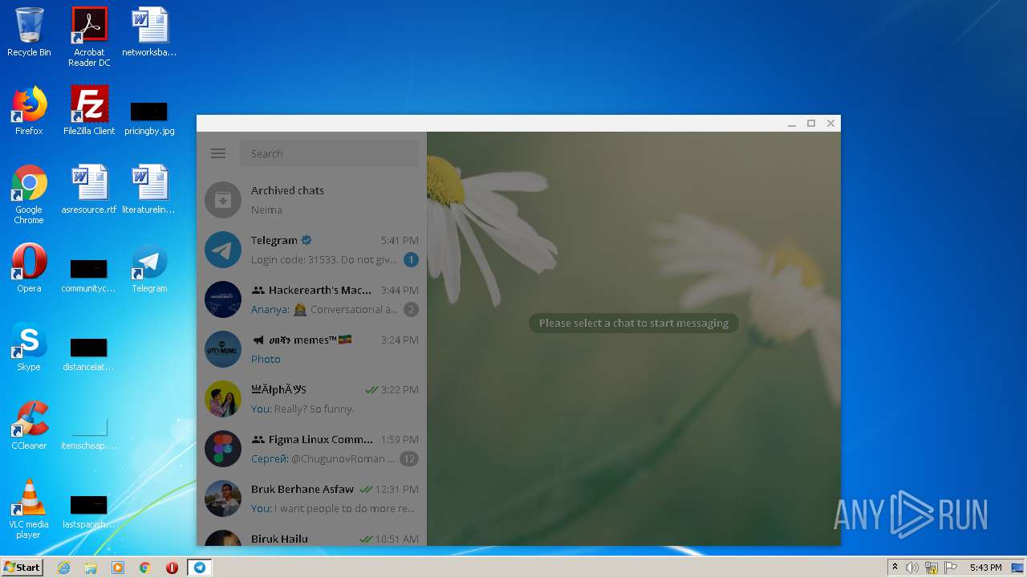Viewport: 1027px width, 578px height.
Task: Open Windows Media Player from taskbar
Action: [118, 568]
